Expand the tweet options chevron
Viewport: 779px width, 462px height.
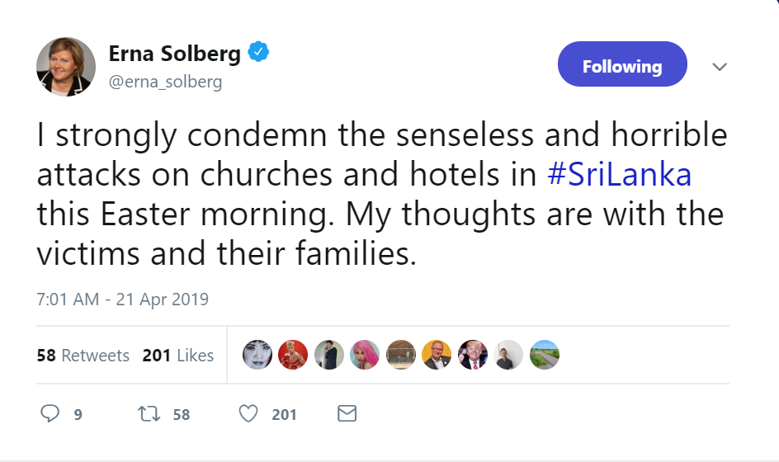tap(720, 66)
